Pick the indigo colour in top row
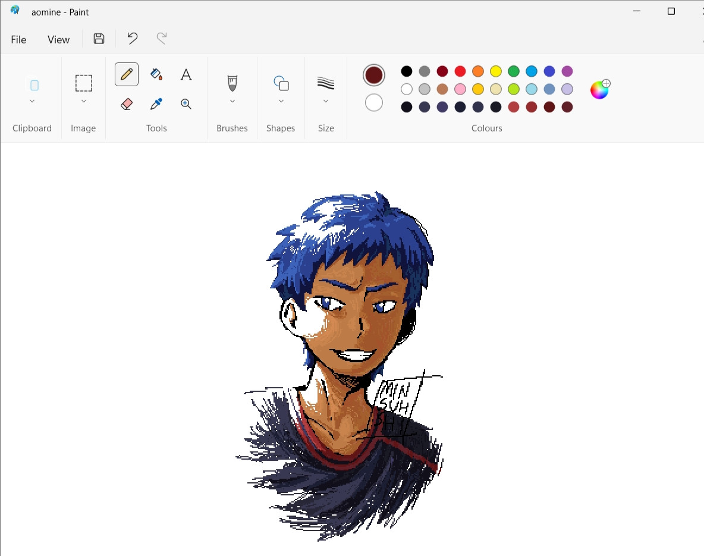Image resolution: width=704 pixels, height=556 pixels. [549, 71]
